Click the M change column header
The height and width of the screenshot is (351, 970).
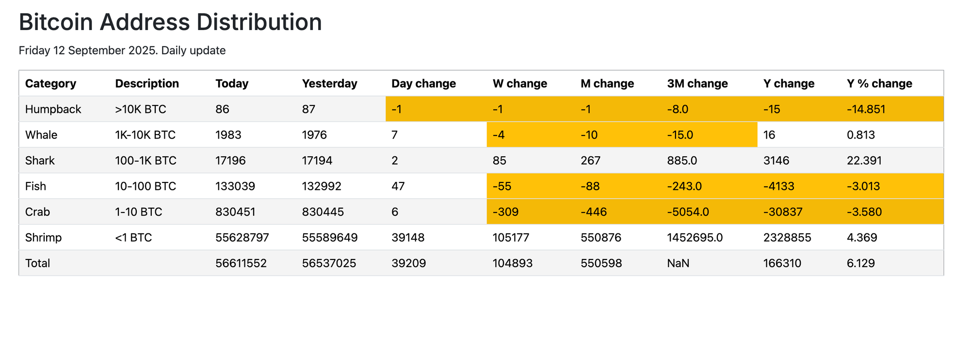pos(607,84)
